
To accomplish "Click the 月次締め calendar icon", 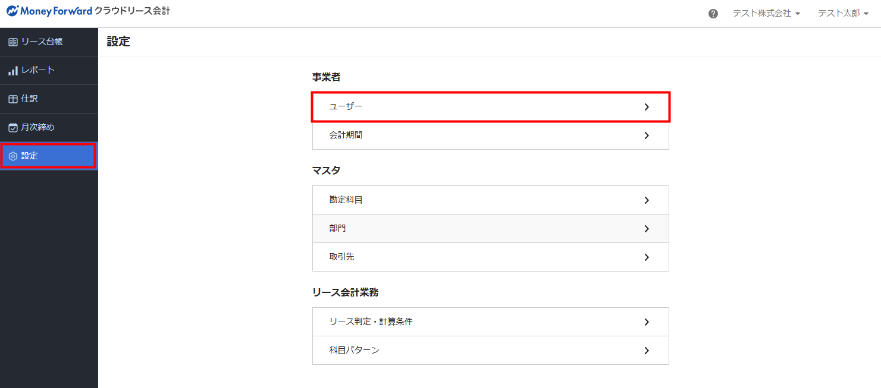I will (x=13, y=128).
